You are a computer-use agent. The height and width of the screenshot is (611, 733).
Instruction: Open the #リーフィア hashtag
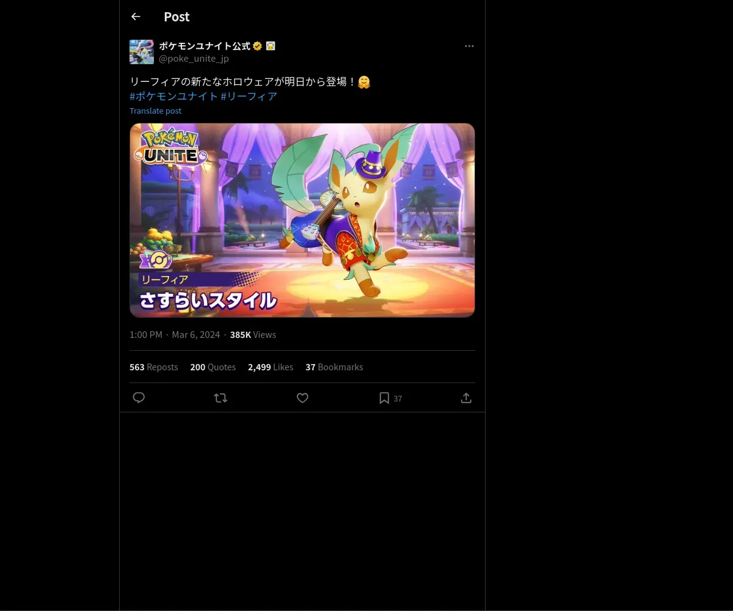(x=249, y=96)
